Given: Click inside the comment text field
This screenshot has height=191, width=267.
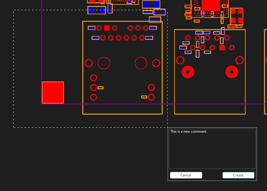Looking at the screenshot, I should pyautogui.click(x=212, y=149).
